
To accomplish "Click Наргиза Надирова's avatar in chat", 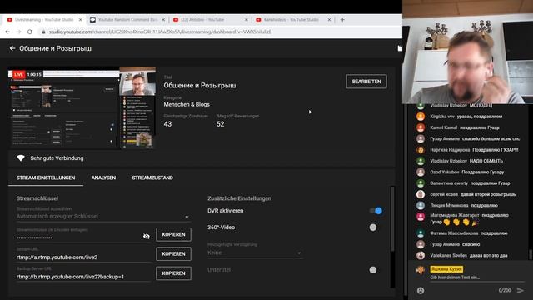I will click(x=421, y=150).
